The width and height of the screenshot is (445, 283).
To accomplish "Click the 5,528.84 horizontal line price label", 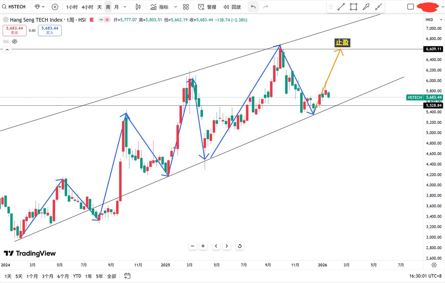I will pos(433,105).
